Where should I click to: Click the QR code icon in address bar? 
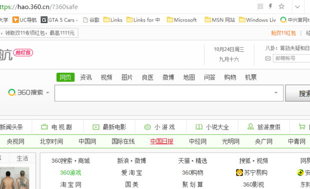(260, 6)
